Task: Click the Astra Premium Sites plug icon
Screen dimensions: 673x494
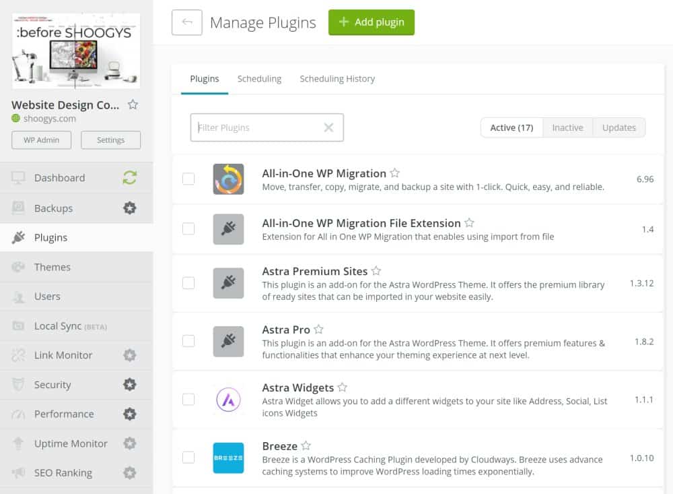Action: (228, 283)
